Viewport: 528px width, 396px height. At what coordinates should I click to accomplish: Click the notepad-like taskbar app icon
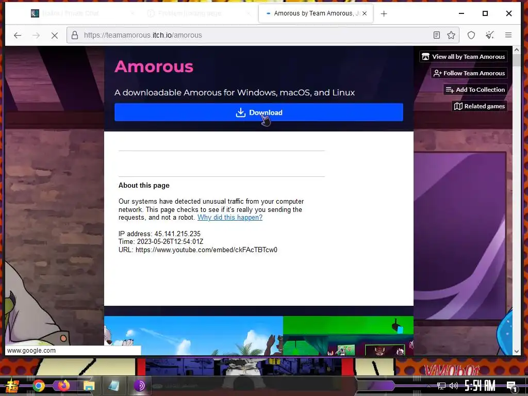point(114,386)
